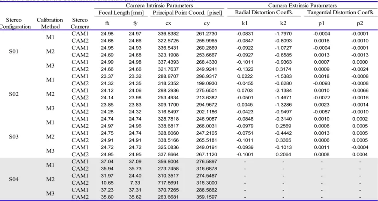Click the 'Camera Intrinsic Parameters' header
378x201 pixels.
click(159, 5)
